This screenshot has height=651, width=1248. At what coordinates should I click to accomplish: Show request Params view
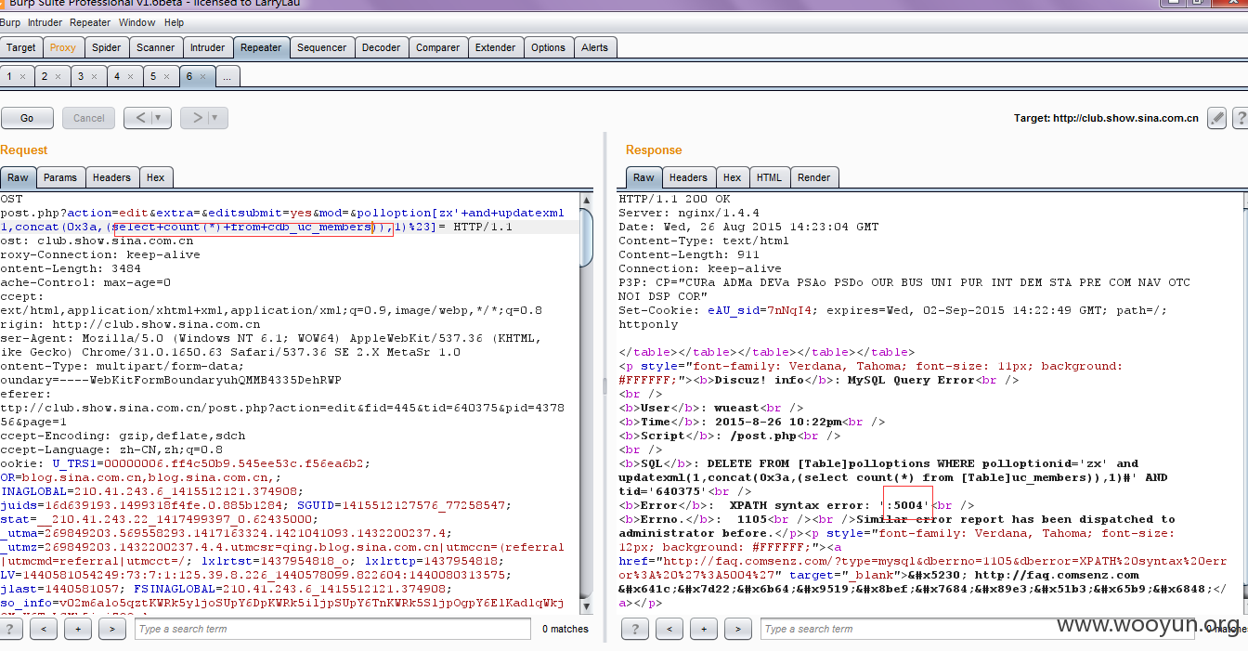point(60,177)
